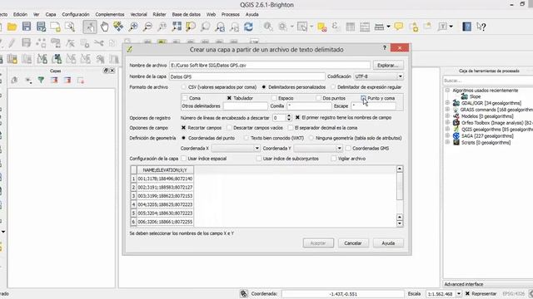Open the Escala dropdown in status bar
533x299 pixels.
coord(459,293)
